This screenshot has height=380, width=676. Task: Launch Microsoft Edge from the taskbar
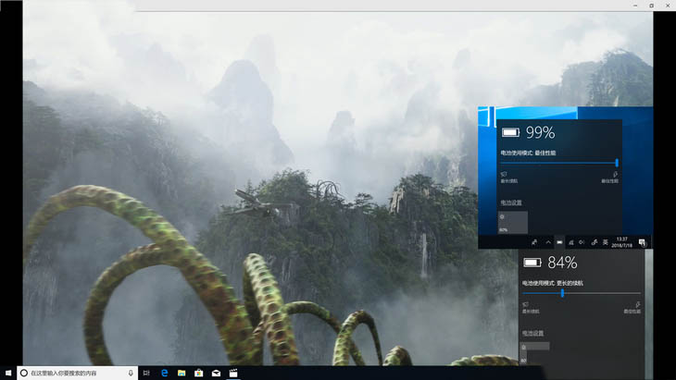click(164, 374)
